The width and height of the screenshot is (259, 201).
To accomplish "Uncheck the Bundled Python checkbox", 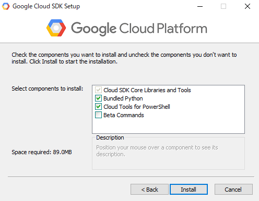I will (x=98, y=98).
